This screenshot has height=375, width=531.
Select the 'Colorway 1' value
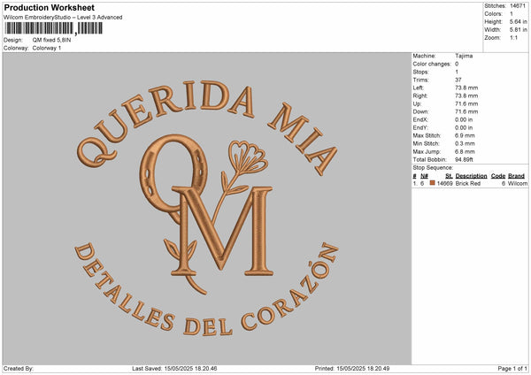47,48
